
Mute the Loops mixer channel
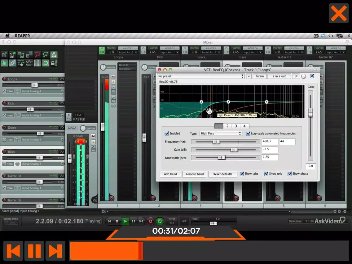coord(113,77)
